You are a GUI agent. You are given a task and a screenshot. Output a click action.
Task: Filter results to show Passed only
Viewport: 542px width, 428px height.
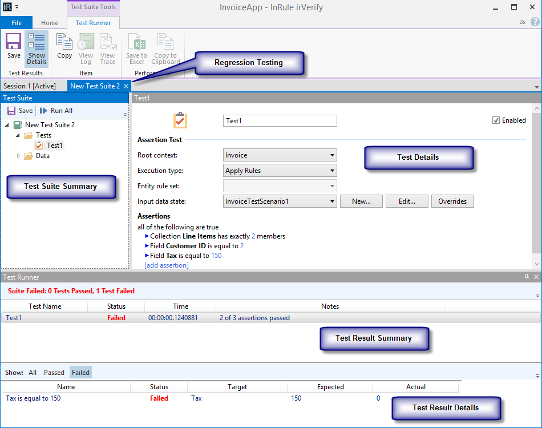[x=54, y=373]
